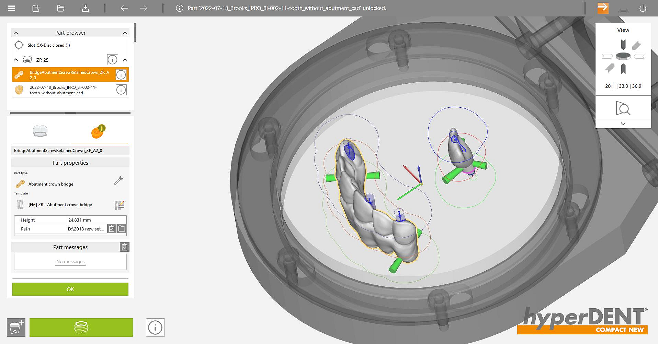Click the power exit icon
Viewport: 658px width, 344px height.
pyautogui.click(x=643, y=8)
